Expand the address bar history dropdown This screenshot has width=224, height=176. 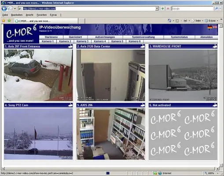(x=157, y=9)
